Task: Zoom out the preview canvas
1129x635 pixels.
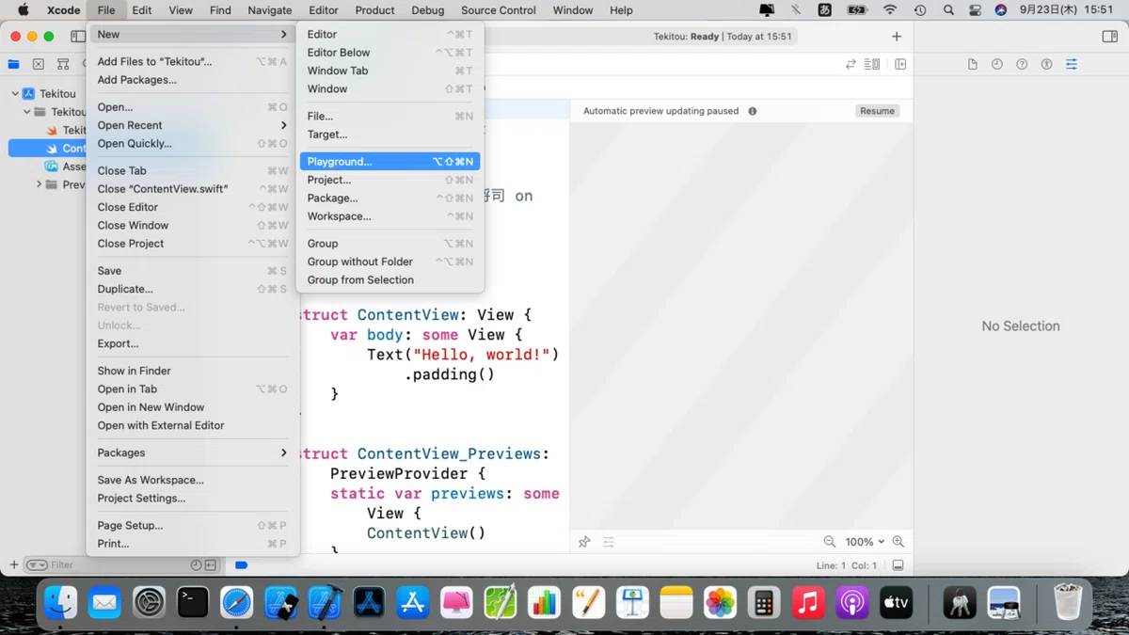Action: (830, 542)
